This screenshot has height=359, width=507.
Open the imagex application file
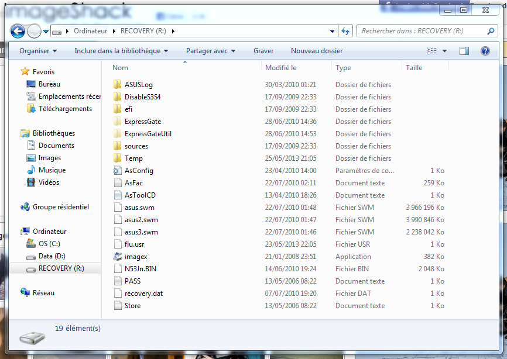135,257
